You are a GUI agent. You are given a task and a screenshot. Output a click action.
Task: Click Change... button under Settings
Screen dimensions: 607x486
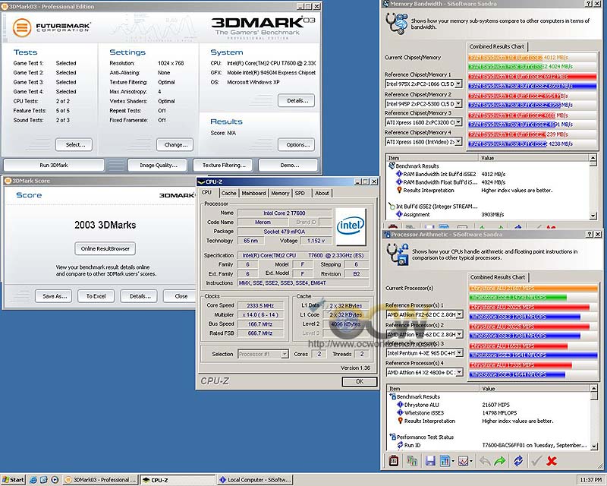175,144
